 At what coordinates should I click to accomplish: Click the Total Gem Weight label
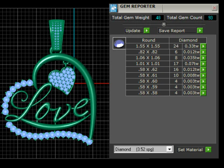pyautogui.click(x=131, y=18)
